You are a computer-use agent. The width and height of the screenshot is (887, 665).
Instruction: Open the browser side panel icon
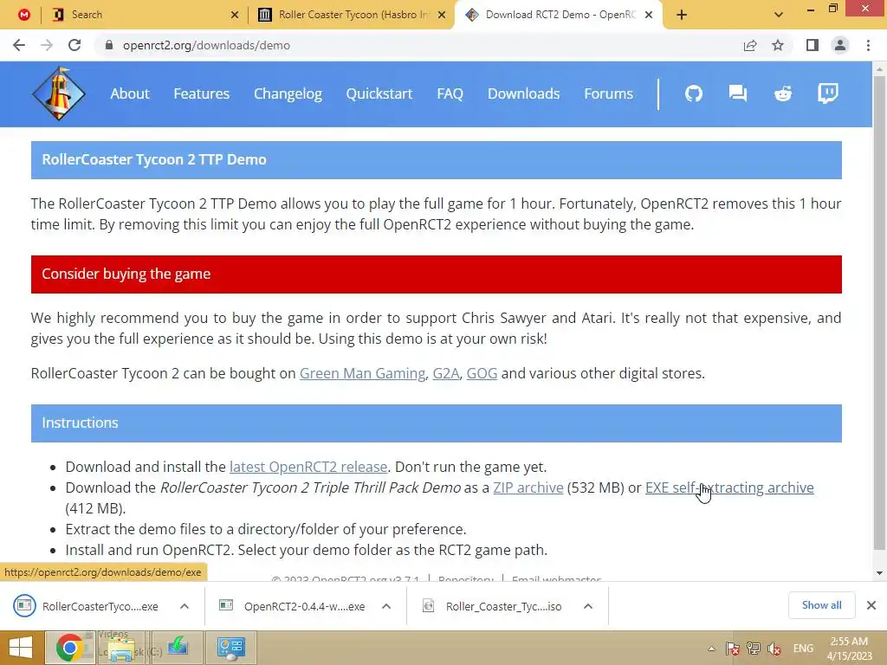pos(813,45)
